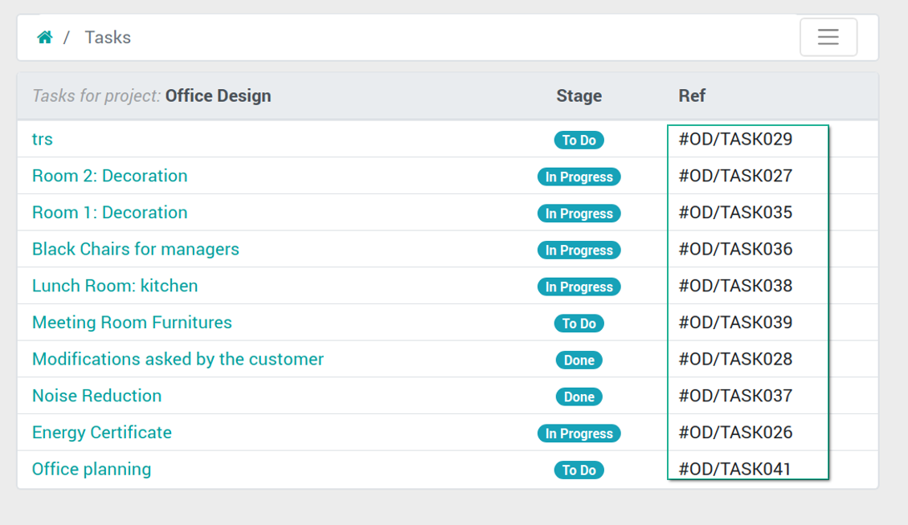Open Room 2: Decoration task
The image size is (908, 525).
110,176
